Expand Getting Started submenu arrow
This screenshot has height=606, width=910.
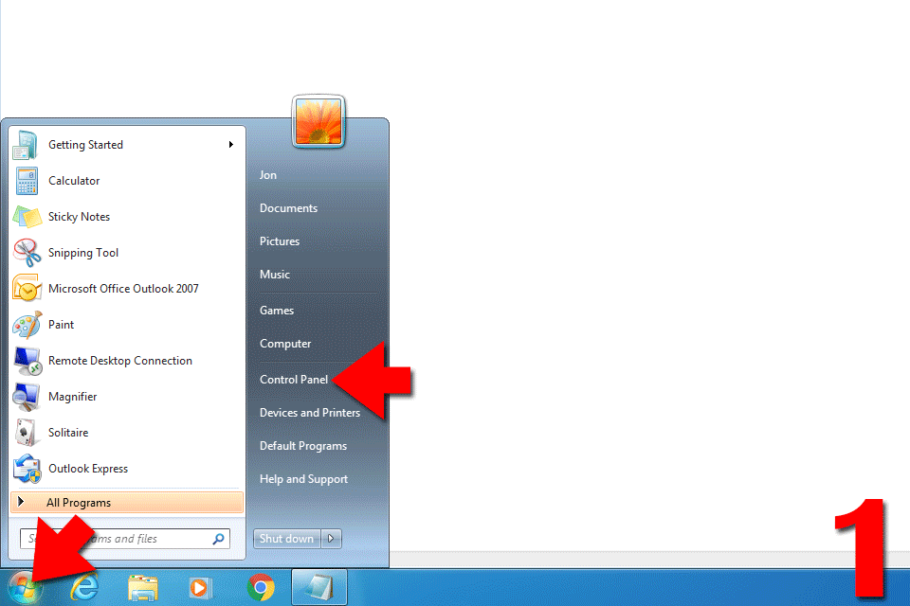click(230, 145)
